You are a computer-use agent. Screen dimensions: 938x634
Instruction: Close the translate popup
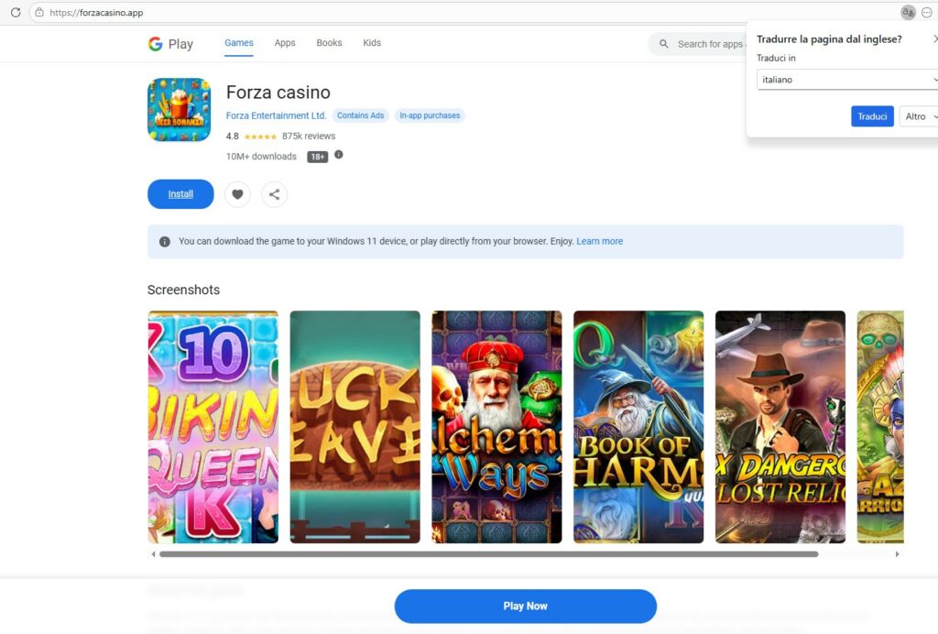click(934, 39)
